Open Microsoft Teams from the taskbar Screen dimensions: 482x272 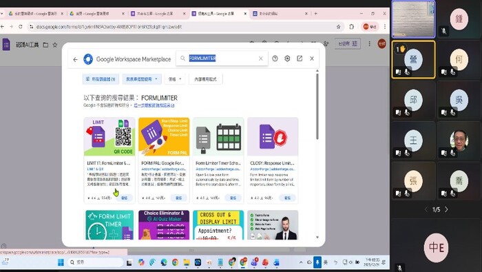click(x=254, y=262)
